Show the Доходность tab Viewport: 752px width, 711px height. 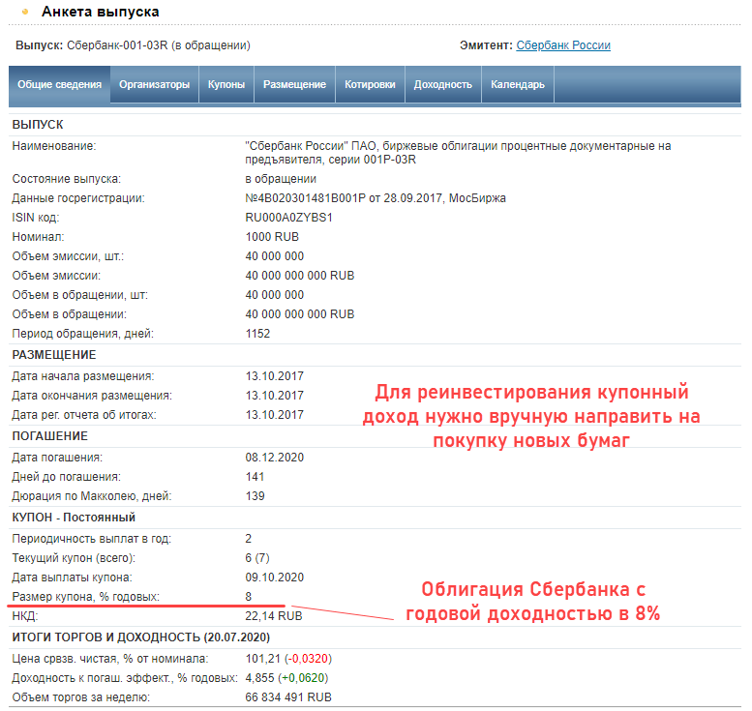point(442,84)
